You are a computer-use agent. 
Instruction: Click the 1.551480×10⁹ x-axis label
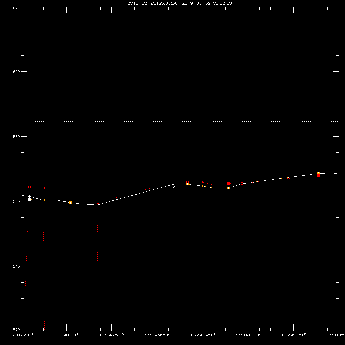67,335
